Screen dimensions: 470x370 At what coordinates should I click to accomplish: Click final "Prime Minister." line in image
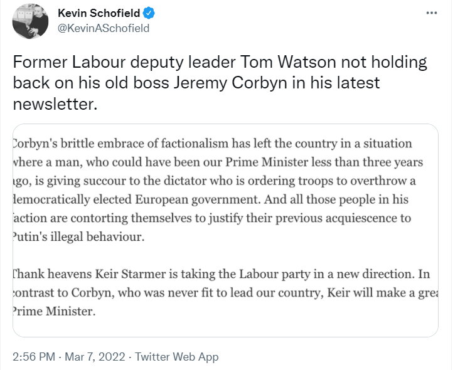[53, 312]
